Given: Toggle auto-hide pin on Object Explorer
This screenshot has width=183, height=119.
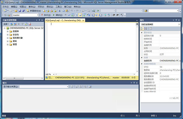Looking at the screenshot, I should [39, 20].
